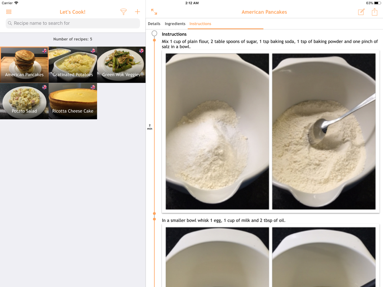Focus the recipe name search field

pyautogui.click(x=73, y=23)
